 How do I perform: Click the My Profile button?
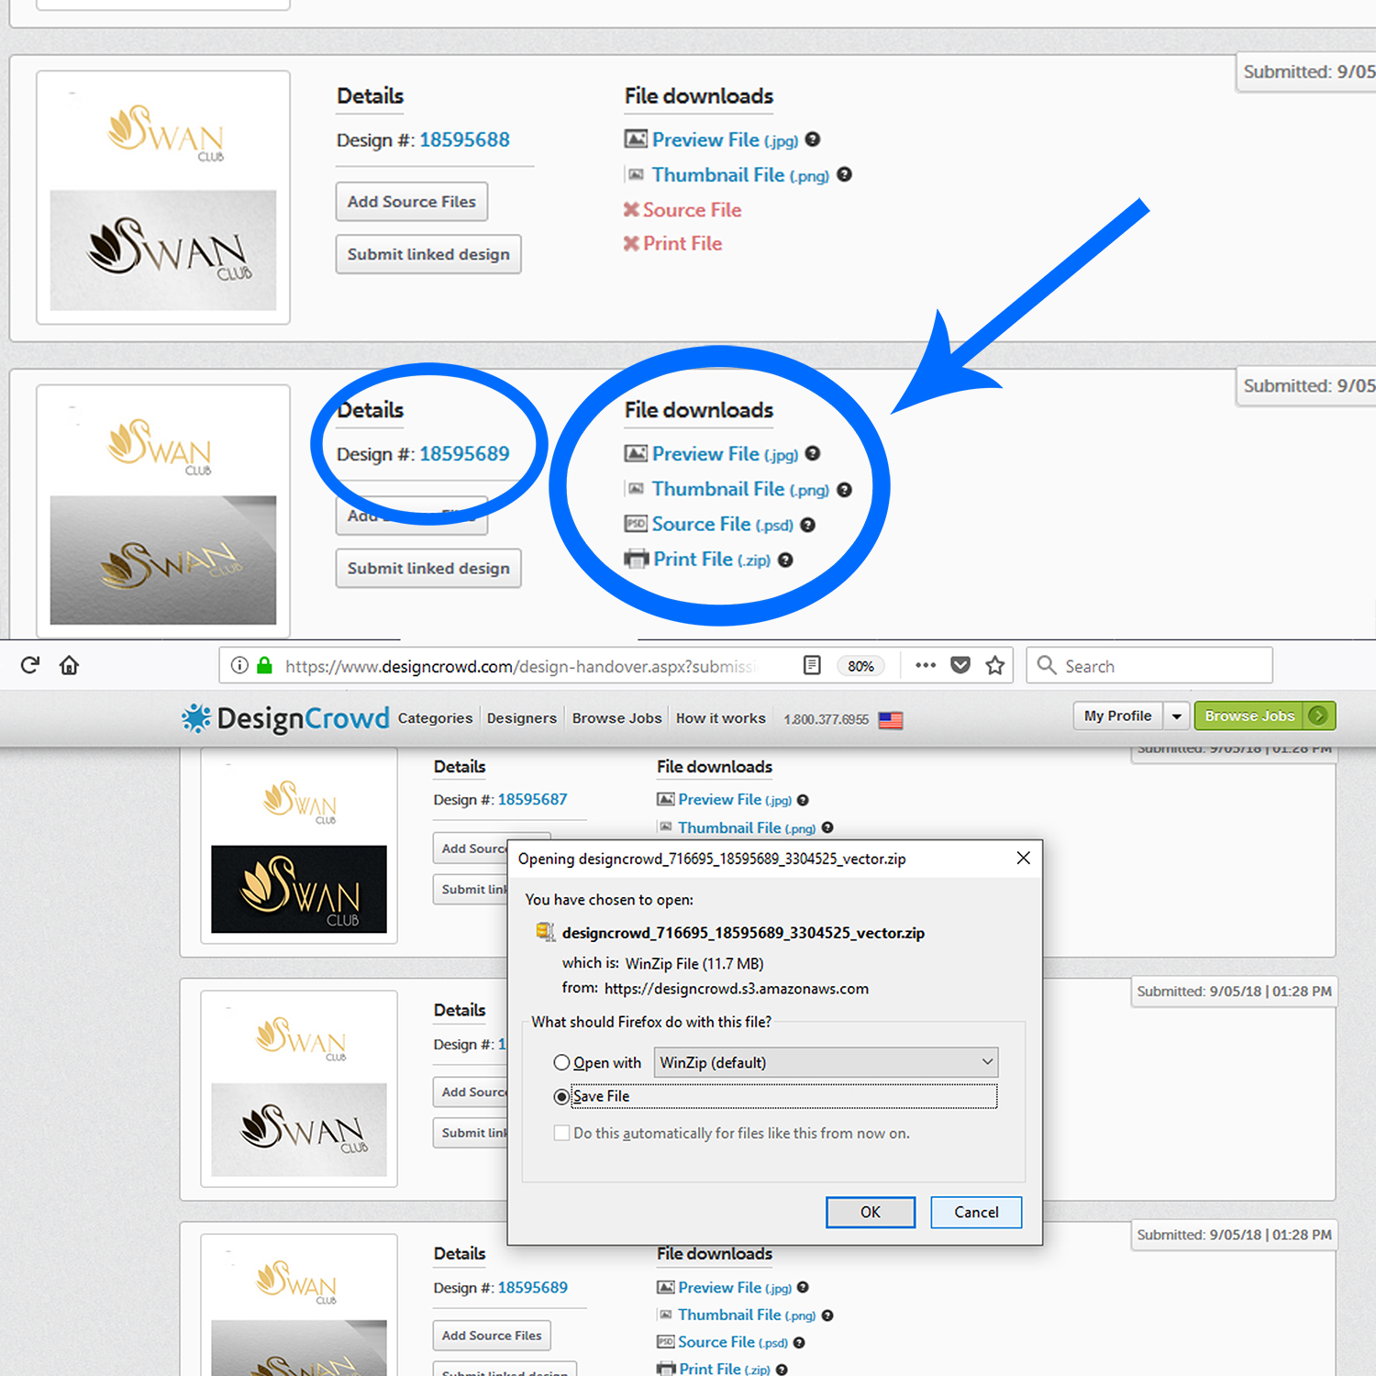(x=1117, y=716)
